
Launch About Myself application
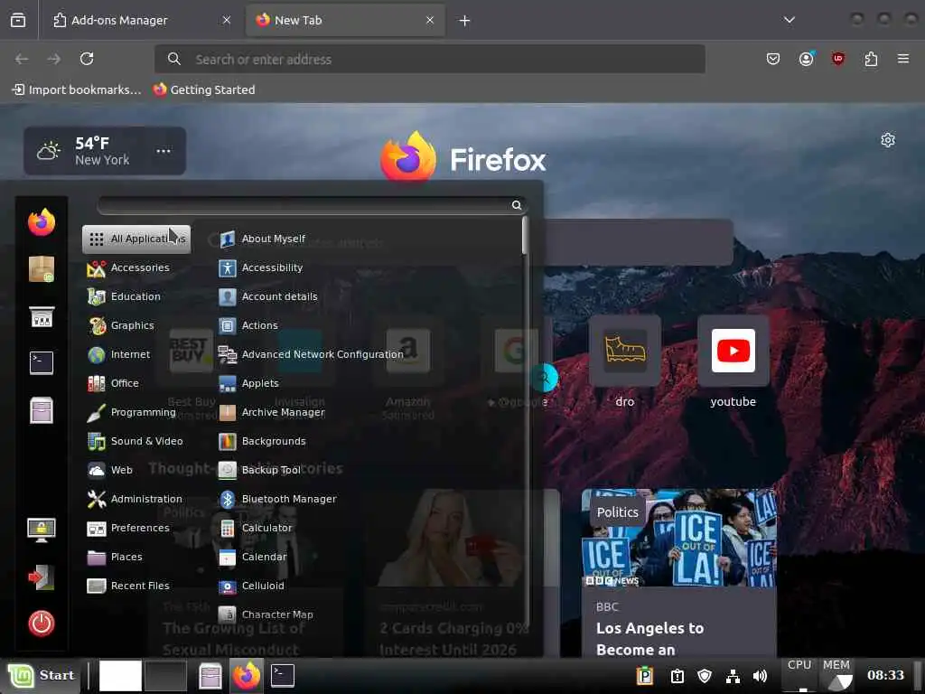pyautogui.click(x=367, y=239)
